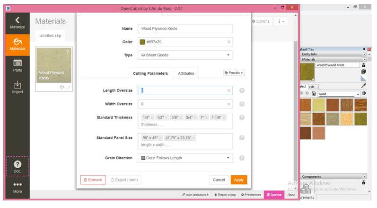This screenshot has width=377, height=208.
Task: Open the Parts section in the sidebar
Action: pos(18,66)
